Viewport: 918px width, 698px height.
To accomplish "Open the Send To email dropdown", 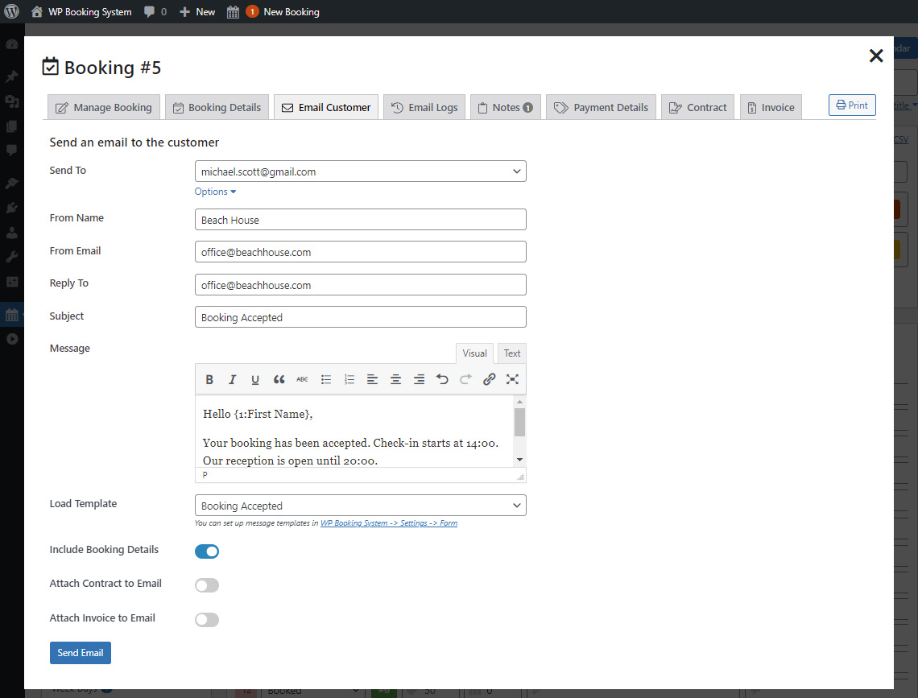I will pos(360,171).
